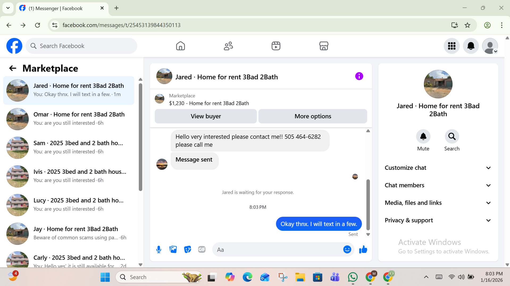Viewport: 510px width, 286px height.
Task: Click the sender avatar beside Message sent
Action: (x=162, y=164)
